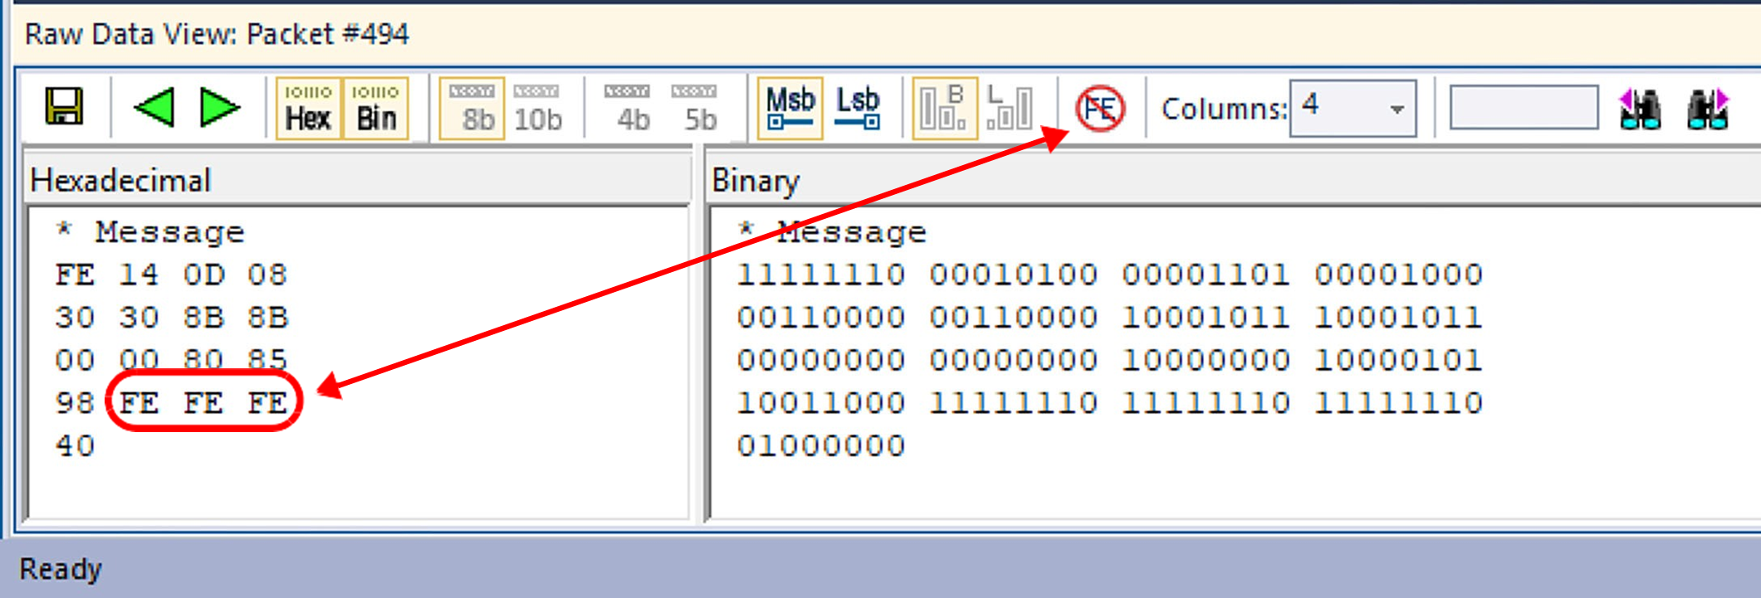This screenshot has height=598, width=1761.
Task: Search forward with right binoculars icon
Action: point(1708,109)
